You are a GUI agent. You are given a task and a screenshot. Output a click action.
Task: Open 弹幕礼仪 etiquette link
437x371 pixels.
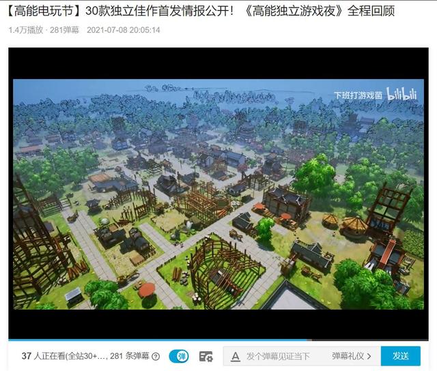pos(348,356)
